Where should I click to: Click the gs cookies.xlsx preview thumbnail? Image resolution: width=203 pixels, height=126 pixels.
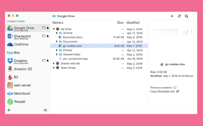click(x=173, y=32)
